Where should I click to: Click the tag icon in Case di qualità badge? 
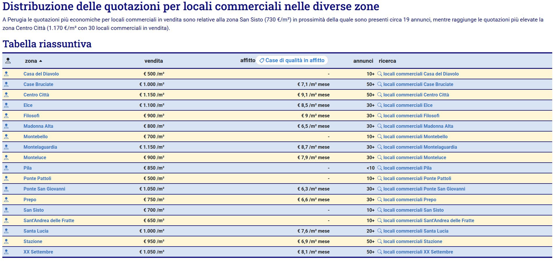(x=262, y=60)
